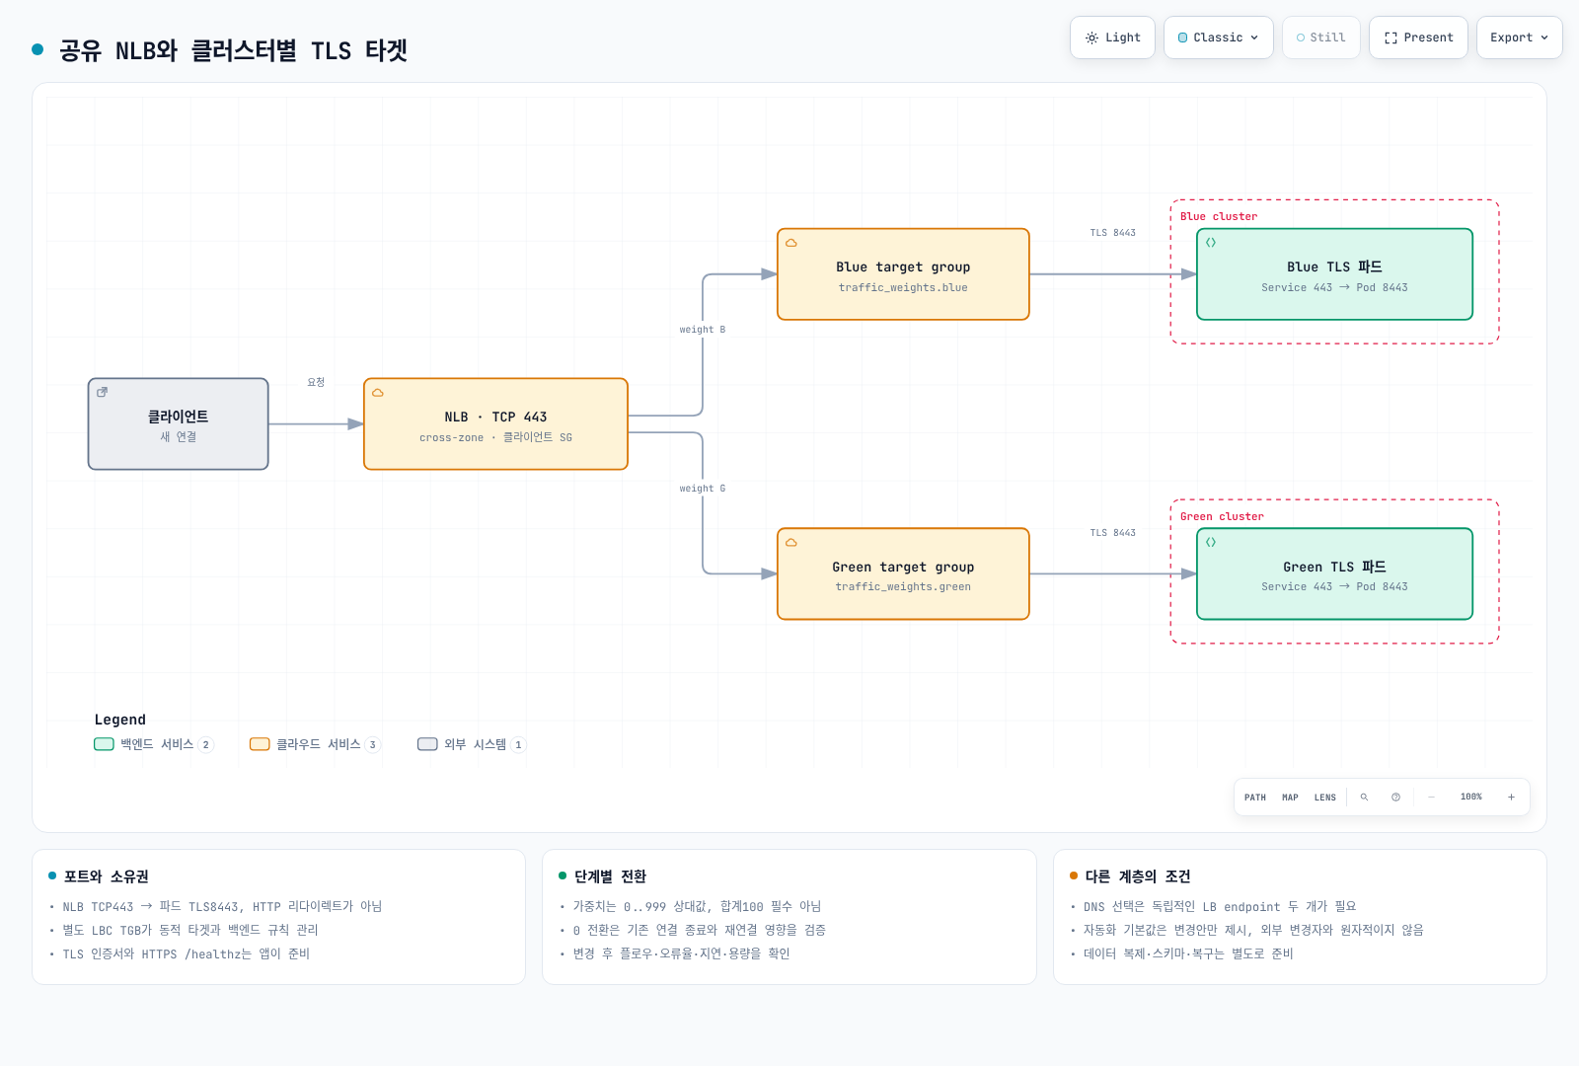Click 'TLS 8443' label above Blue edge
This screenshot has width=1579, height=1066.
click(x=1113, y=233)
